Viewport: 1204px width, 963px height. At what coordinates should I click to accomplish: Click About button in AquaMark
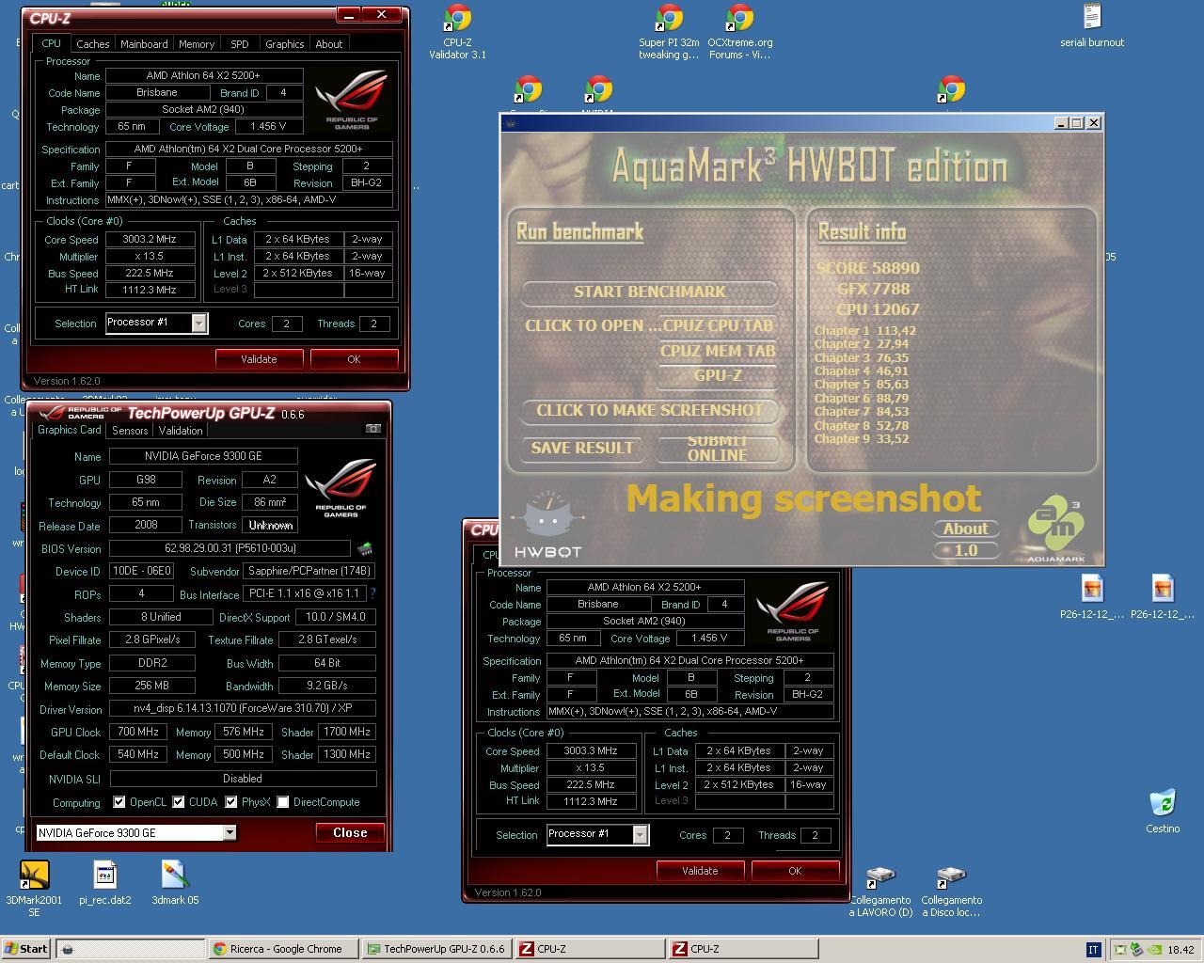[x=965, y=529]
